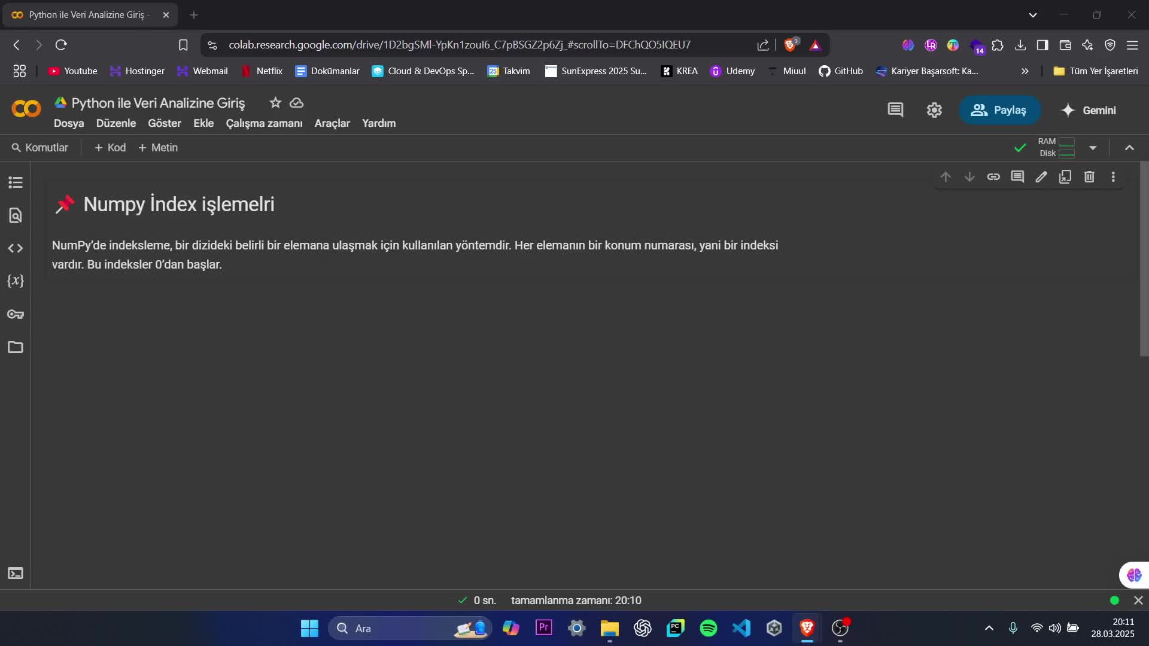Open the variables inspector panel

16,281
